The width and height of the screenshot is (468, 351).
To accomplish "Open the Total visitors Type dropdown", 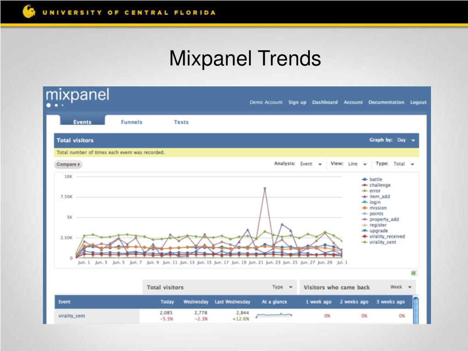I will pos(282,287).
